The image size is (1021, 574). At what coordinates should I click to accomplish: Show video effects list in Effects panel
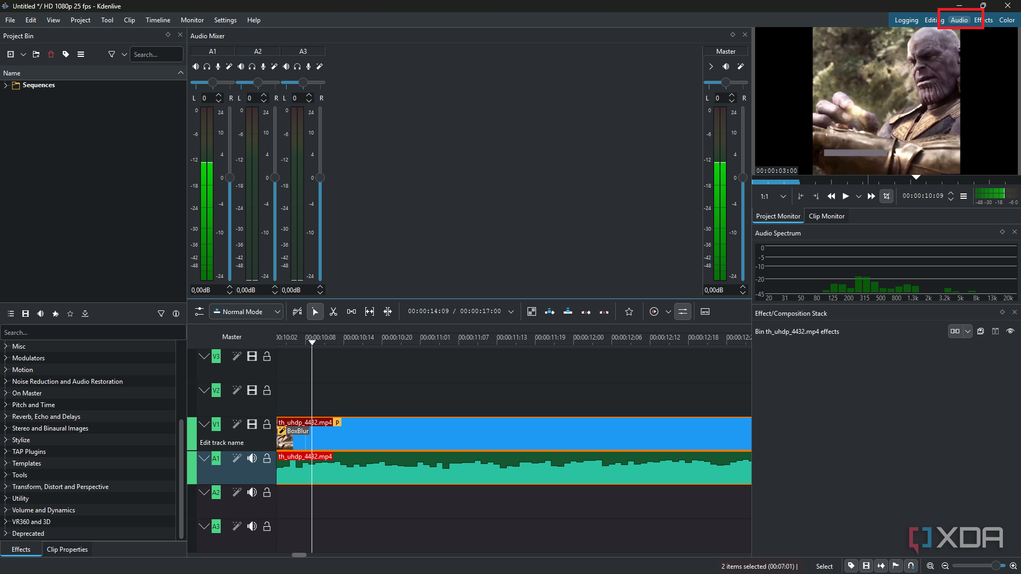coord(26,314)
